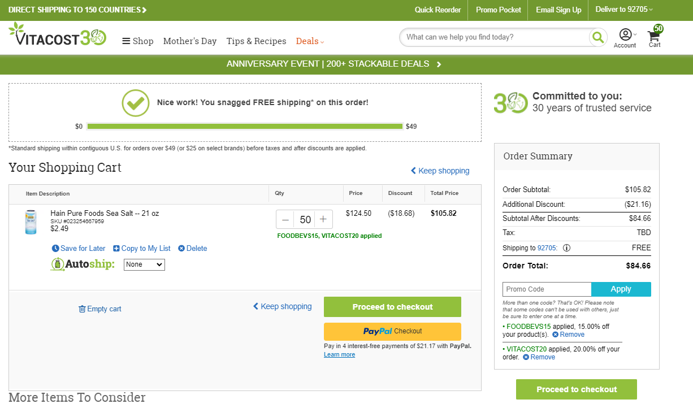The width and height of the screenshot is (693, 408).
Task: Click the item discount ($18.68)
Action: pos(401,214)
